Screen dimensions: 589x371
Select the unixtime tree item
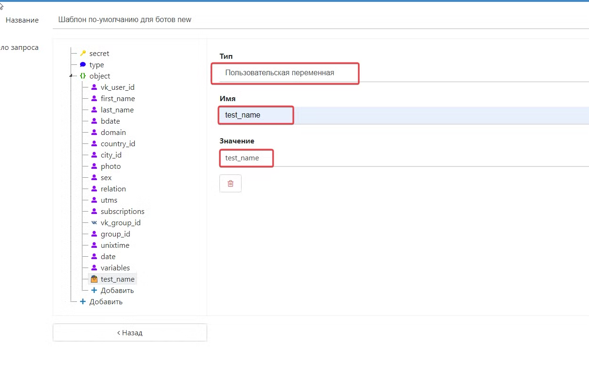pos(115,245)
